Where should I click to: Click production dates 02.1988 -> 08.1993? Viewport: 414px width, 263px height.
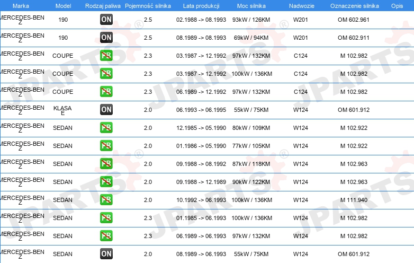coord(201,20)
